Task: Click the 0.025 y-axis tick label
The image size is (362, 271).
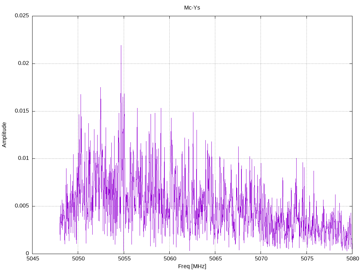Action: pyautogui.click(x=22, y=16)
